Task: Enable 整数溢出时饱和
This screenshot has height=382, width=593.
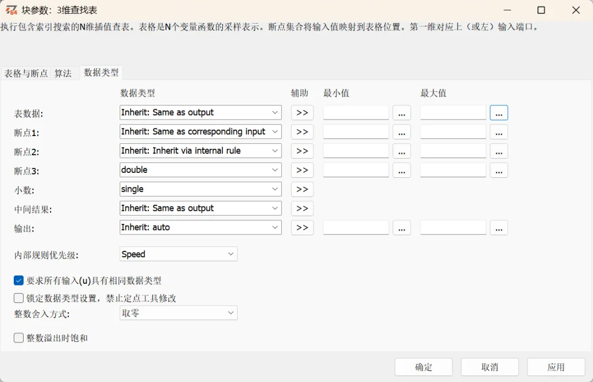Action: [18, 338]
